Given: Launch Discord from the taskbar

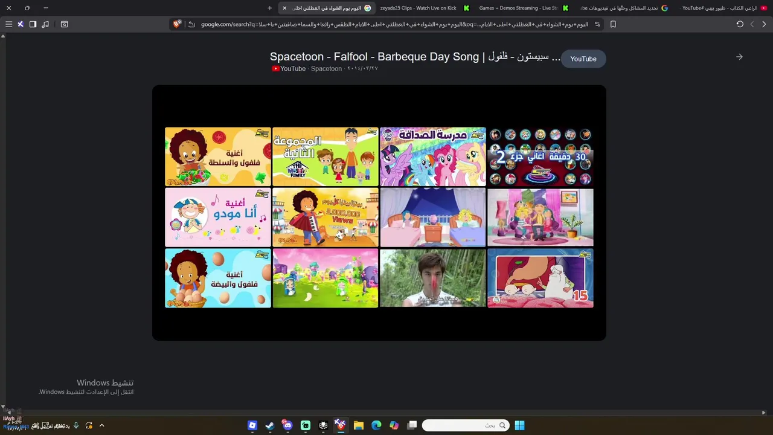Looking at the screenshot, I should coord(287,425).
